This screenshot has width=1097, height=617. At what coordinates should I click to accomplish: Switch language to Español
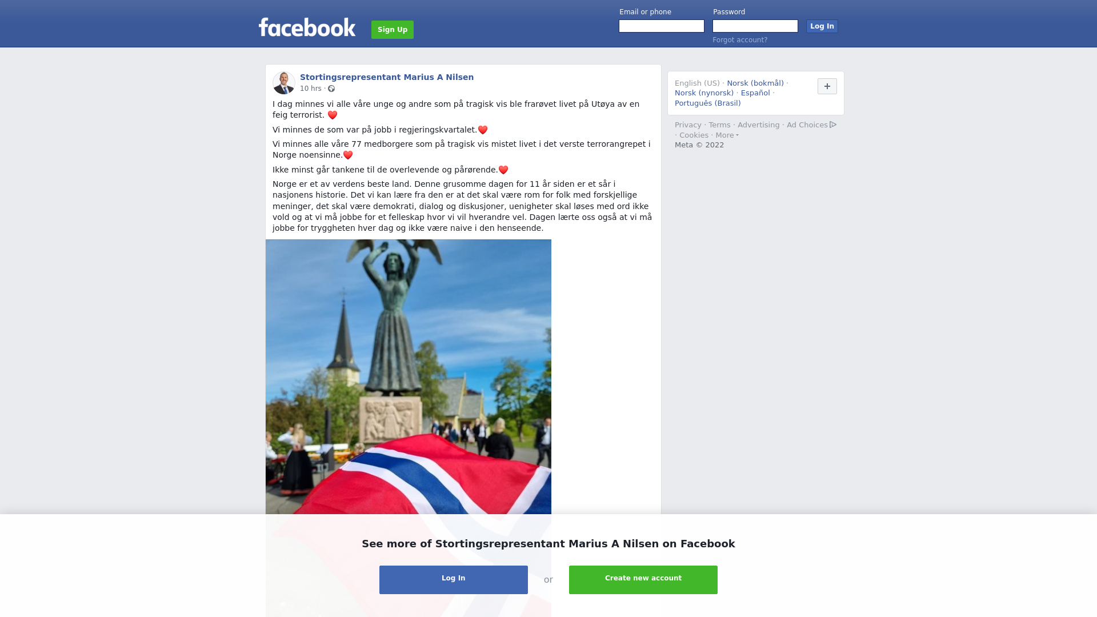pos(755,93)
